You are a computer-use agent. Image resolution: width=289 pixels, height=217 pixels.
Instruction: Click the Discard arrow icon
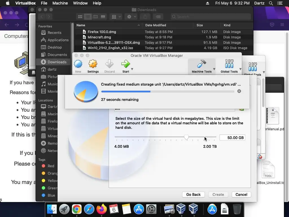click(x=110, y=64)
